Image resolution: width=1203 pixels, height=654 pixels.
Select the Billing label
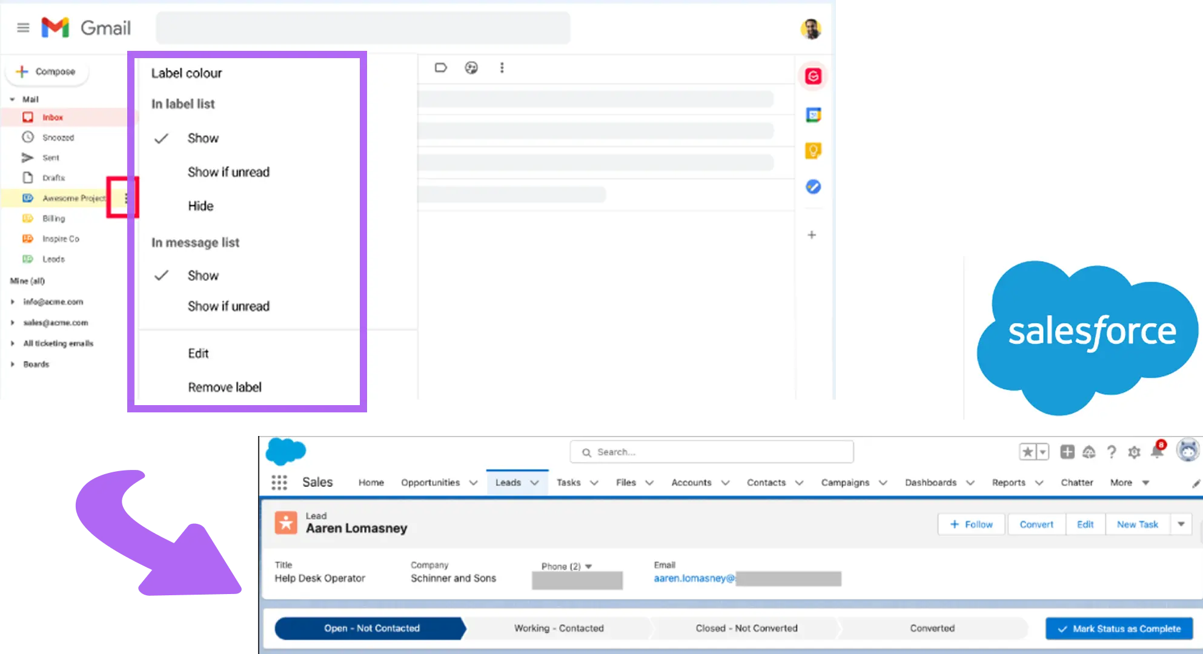tap(53, 219)
